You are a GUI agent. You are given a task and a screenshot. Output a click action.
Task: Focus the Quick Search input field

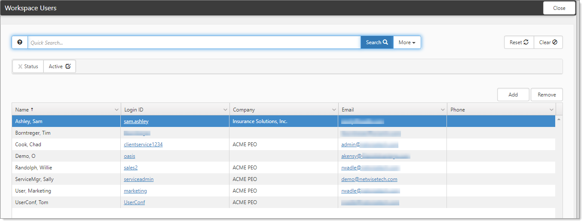194,42
